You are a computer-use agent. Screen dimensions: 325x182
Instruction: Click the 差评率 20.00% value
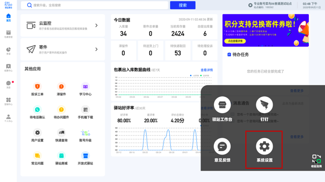[x=151, y=121]
